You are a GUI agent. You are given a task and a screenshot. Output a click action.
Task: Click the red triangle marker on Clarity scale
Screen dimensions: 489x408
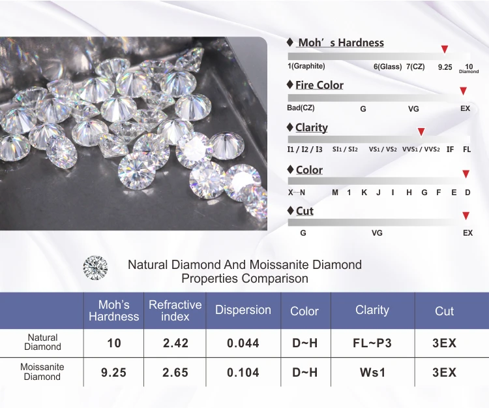tap(421, 132)
